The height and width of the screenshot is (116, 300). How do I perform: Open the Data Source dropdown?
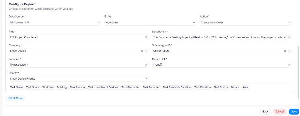tap(55, 22)
